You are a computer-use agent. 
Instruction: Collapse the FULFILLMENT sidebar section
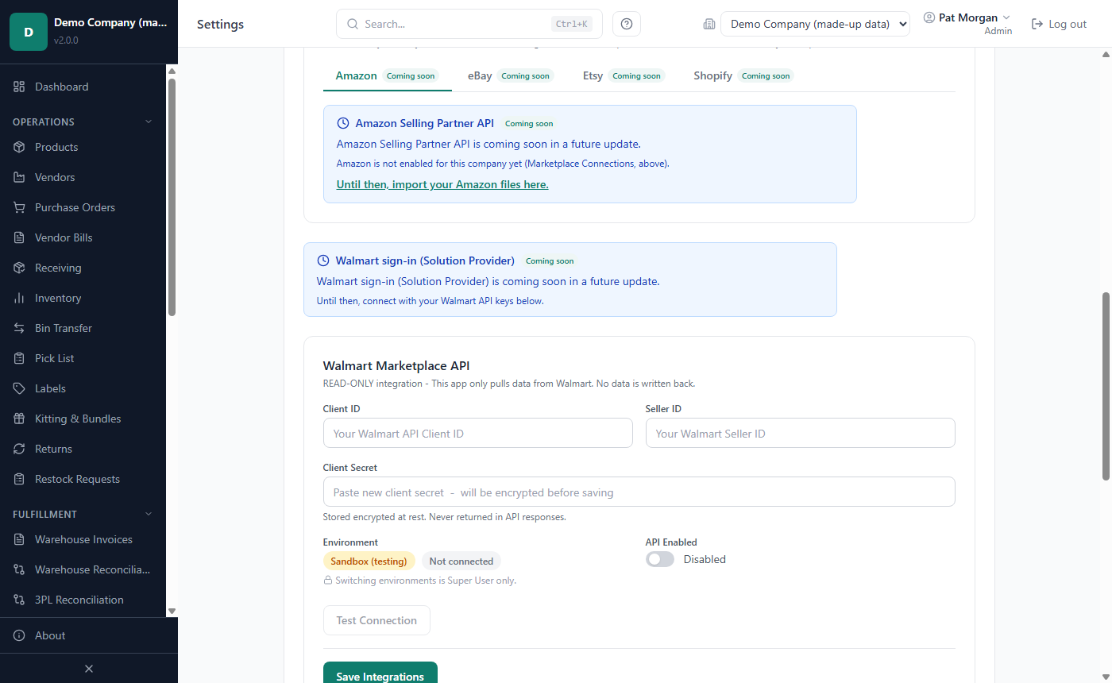pyautogui.click(x=148, y=514)
